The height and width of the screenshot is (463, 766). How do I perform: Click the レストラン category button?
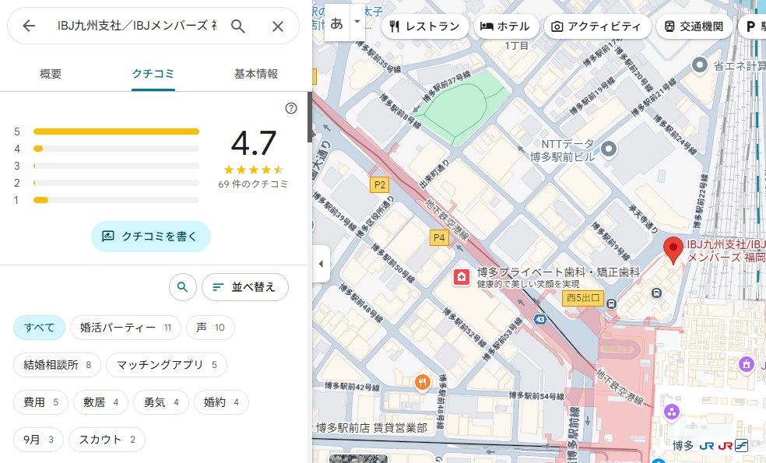coord(425,26)
